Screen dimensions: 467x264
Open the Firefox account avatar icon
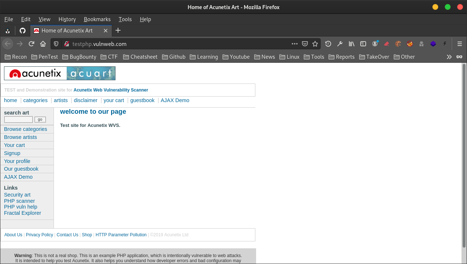pos(375,44)
